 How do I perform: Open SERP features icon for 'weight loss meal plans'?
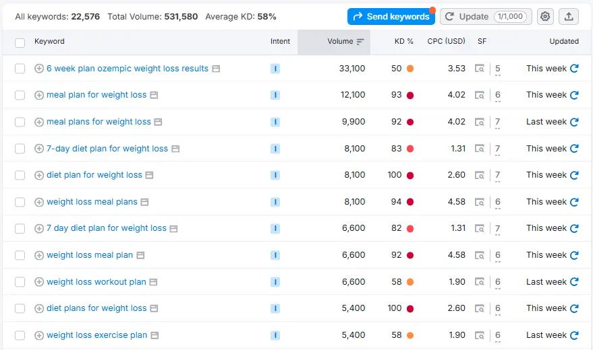click(480, 202)
